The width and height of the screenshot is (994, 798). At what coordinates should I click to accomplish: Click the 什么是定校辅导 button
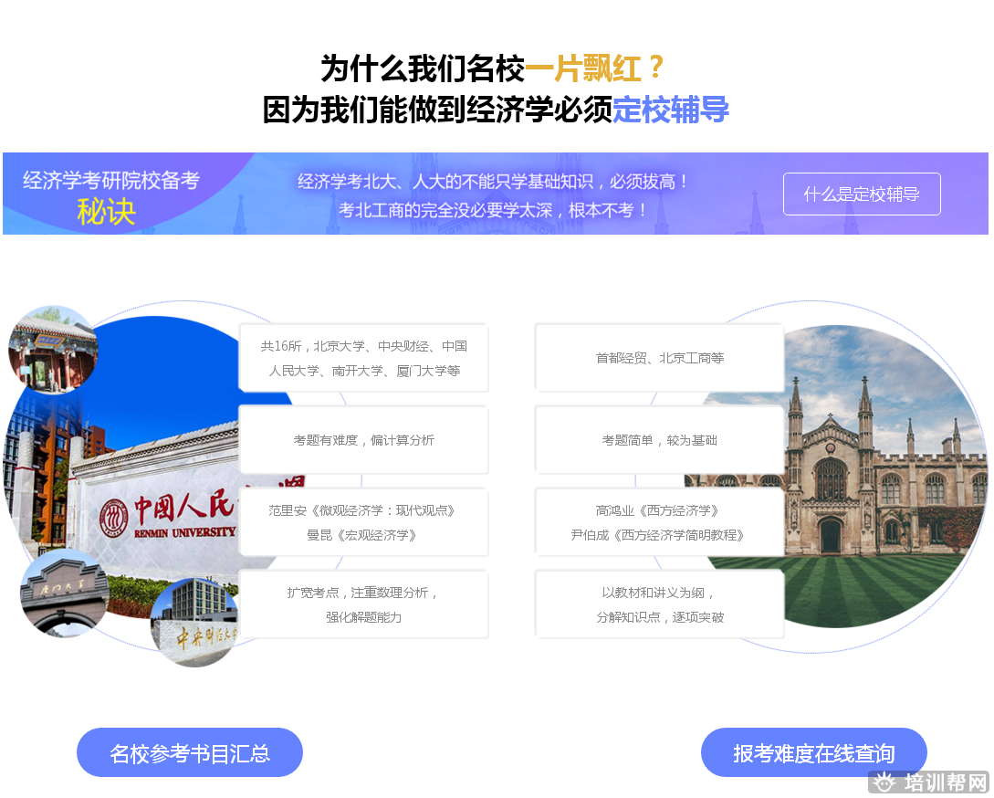862,194
